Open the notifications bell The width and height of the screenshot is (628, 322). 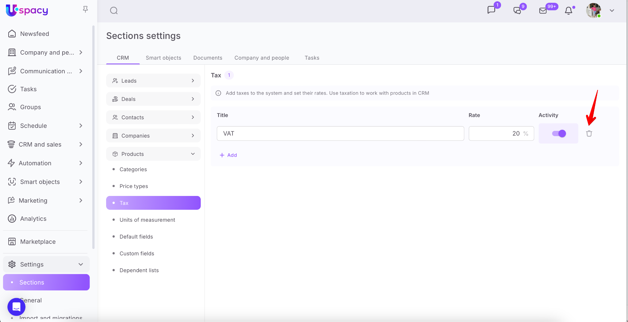point(569,11)
